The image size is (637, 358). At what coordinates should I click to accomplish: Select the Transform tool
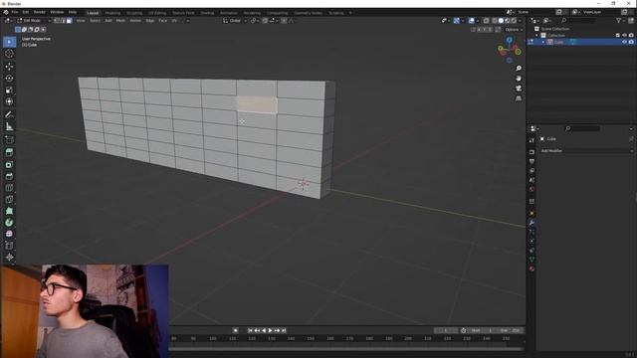[x=9, y=101]
